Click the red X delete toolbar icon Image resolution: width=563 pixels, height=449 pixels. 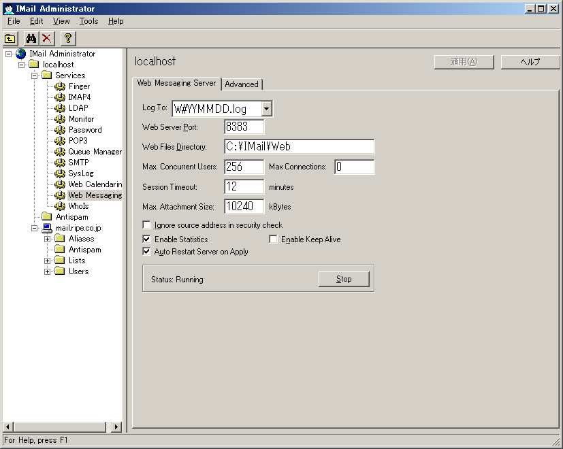[x=46, y=38]
